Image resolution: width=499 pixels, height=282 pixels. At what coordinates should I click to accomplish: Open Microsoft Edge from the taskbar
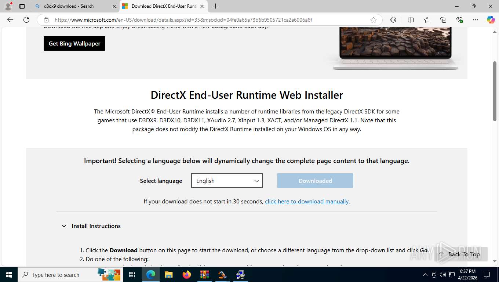click(151, 275)
